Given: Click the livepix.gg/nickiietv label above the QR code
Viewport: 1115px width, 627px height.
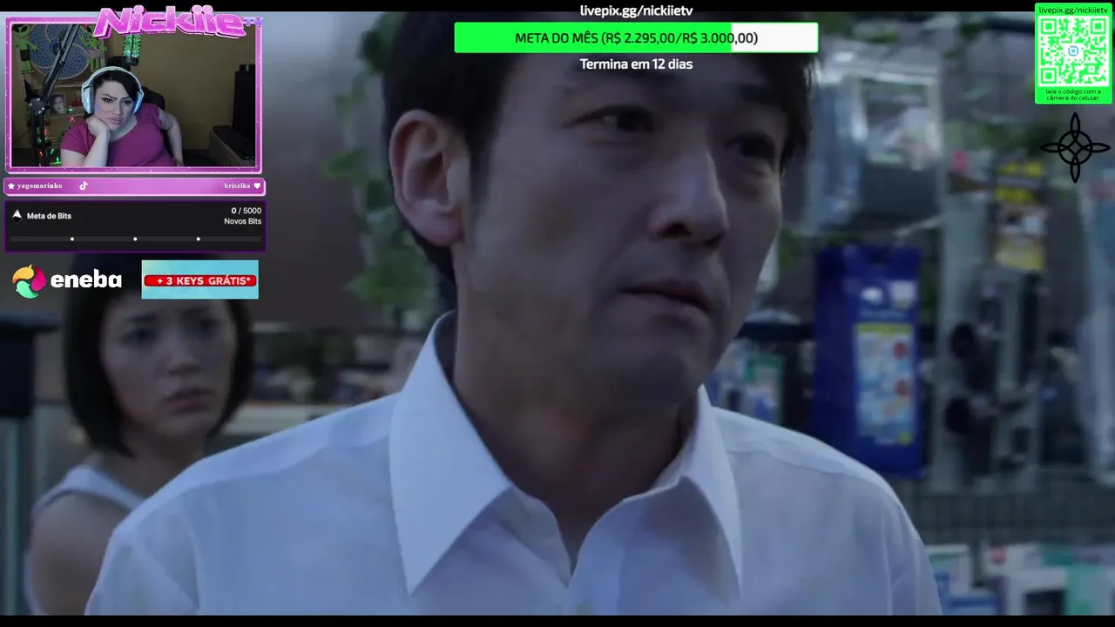Looking at the screenshot, I should (x=1073, y=10).
